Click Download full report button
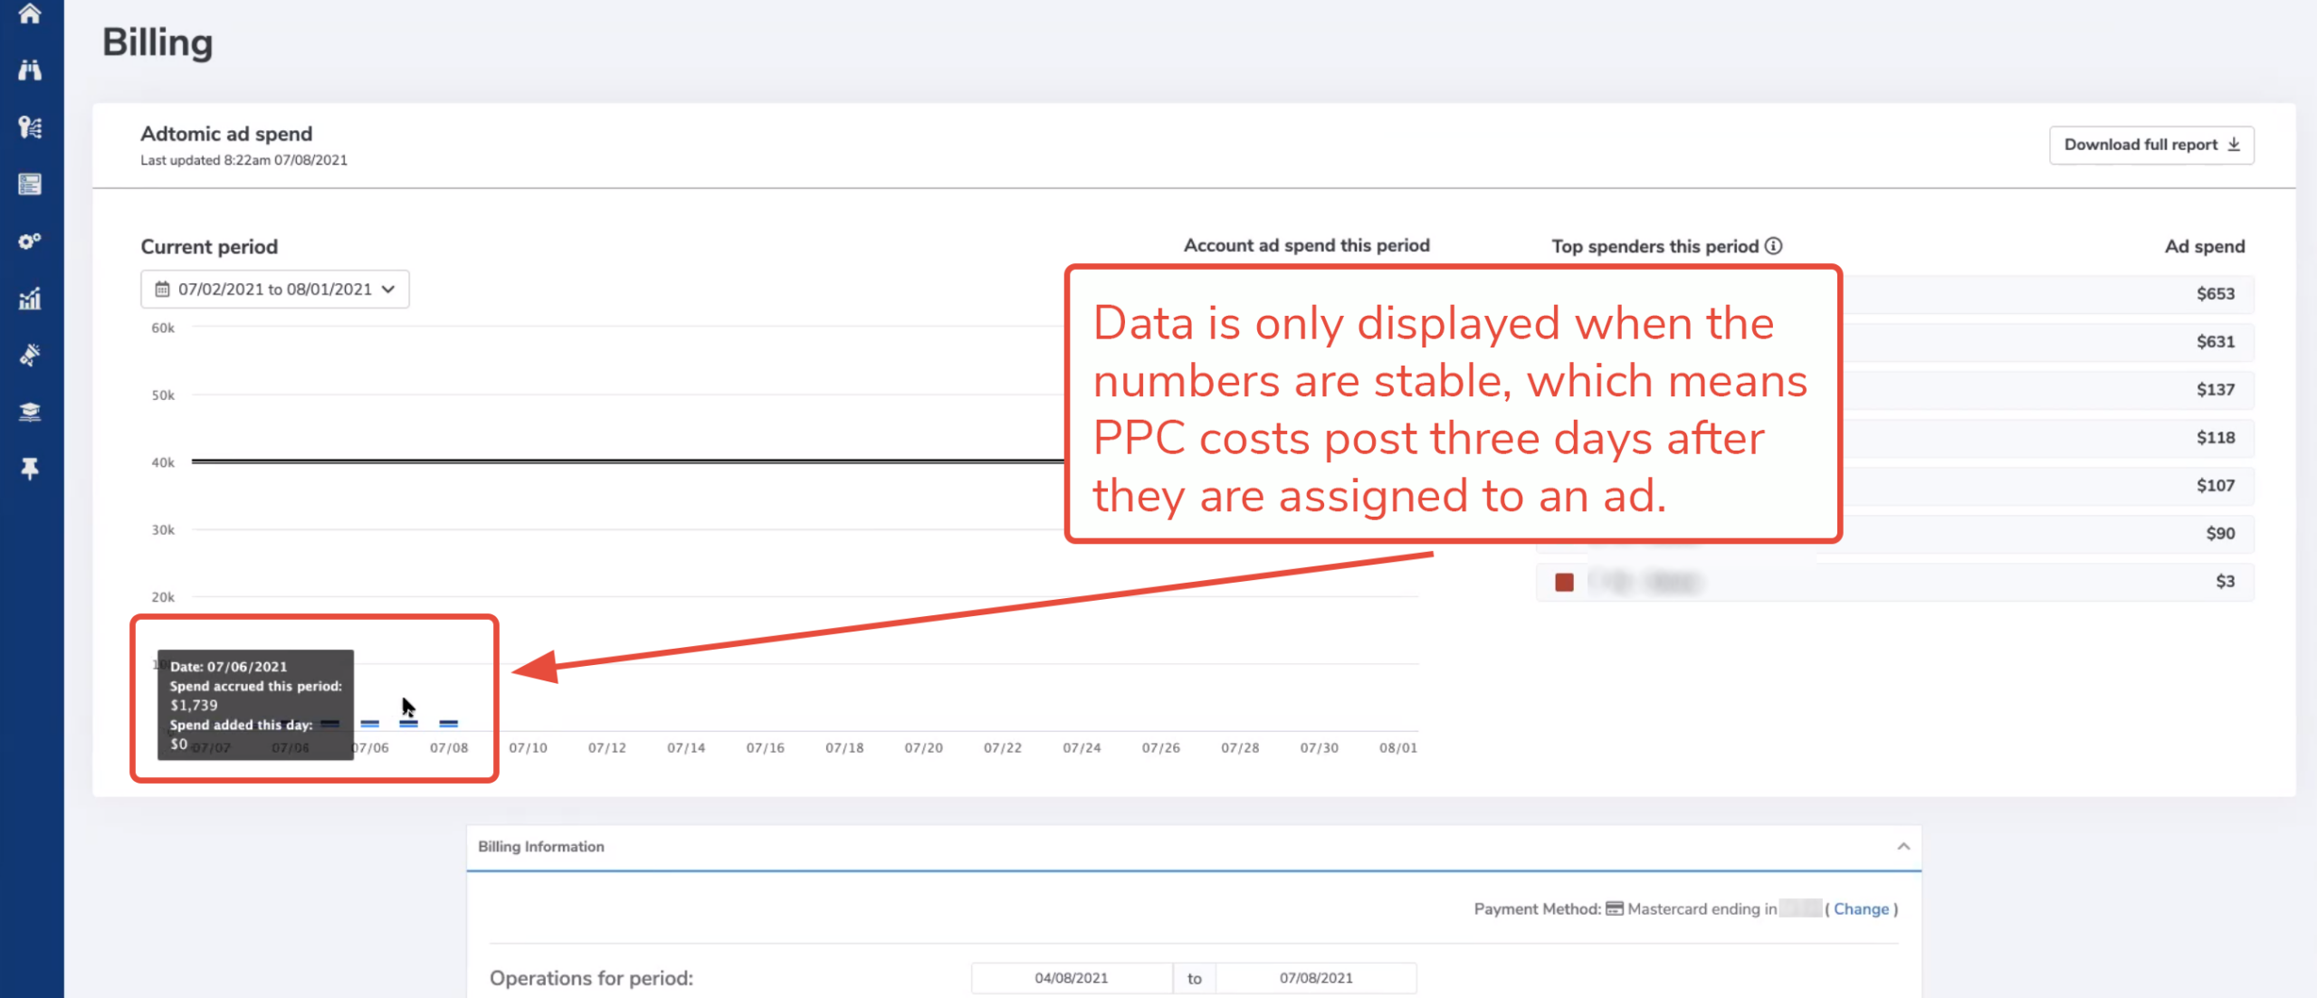The height and width of the screenshot is (998, 2317). click(x=2150, y=145)
